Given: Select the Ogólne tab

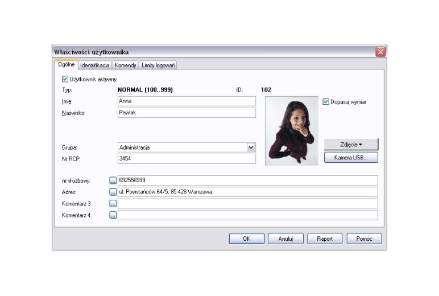Looking at the screenshot, I should point(67,64).
